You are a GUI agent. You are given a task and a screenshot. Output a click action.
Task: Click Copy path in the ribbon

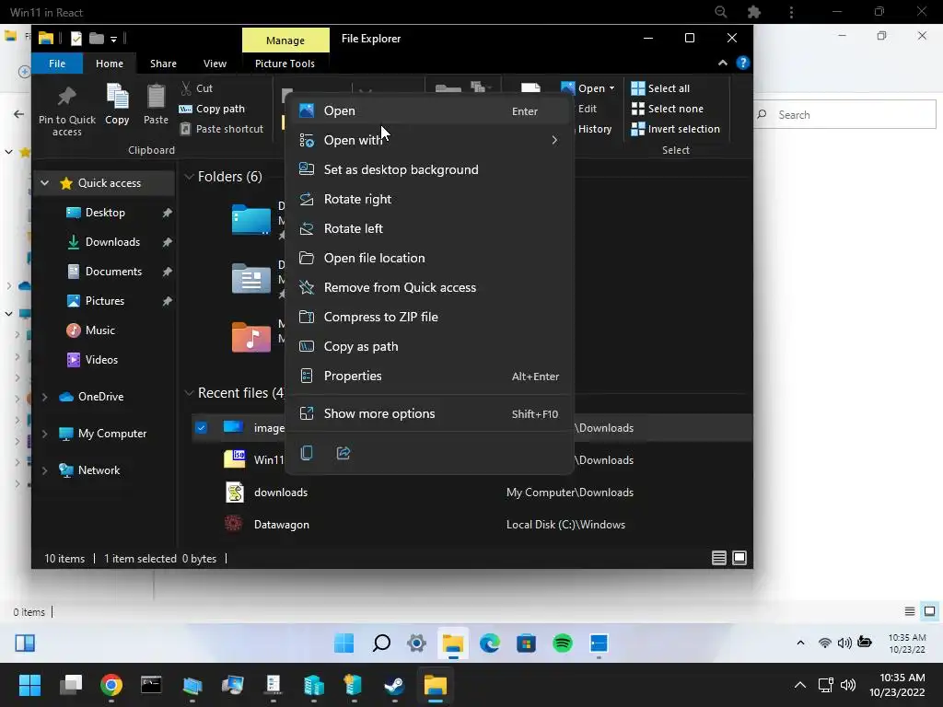213,109
